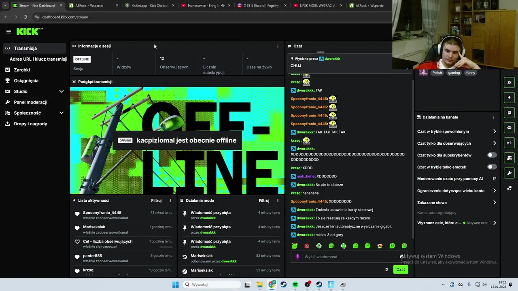Image resolution: width=518 pixels, height=291 pixels.
Task: Click Filtruj in Działania moda
Action: [x=264, y=200]
